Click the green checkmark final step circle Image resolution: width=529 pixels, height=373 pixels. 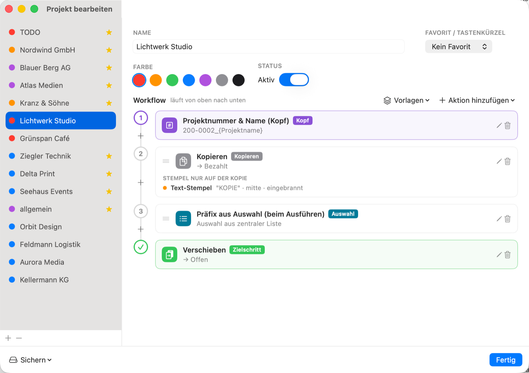coord(141,247)
